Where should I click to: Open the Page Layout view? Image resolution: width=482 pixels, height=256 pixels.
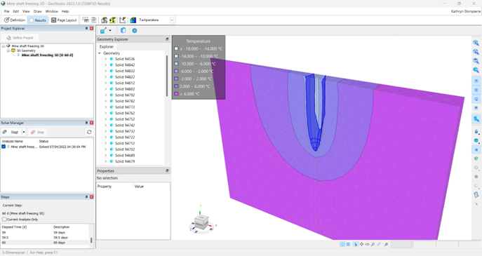click(64, 20)
